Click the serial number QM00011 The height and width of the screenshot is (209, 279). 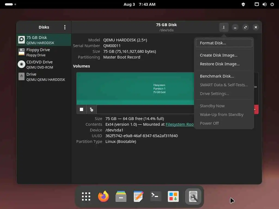pyautogui.click(x=112, y=46)
